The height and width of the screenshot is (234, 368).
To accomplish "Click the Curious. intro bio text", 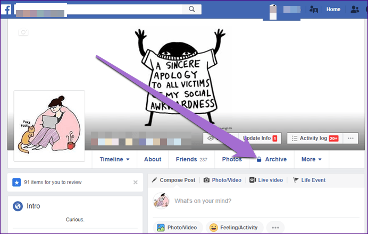I will tap(75, 220).
